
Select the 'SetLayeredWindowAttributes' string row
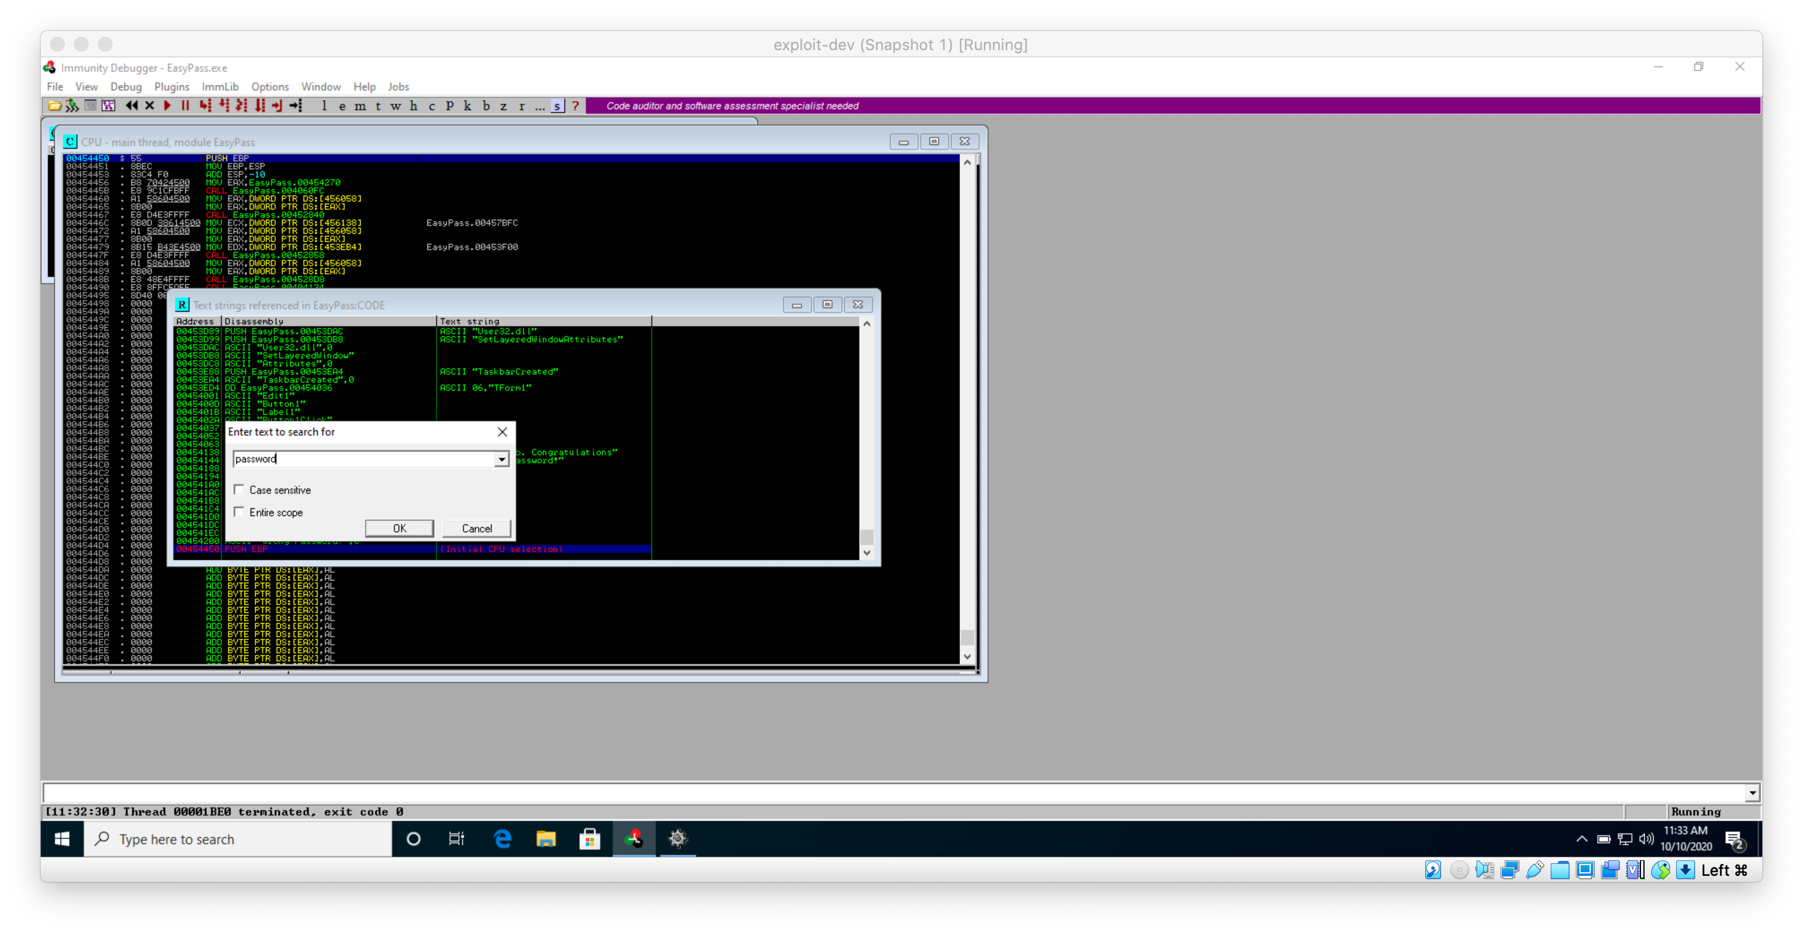[x=412, y=339]
